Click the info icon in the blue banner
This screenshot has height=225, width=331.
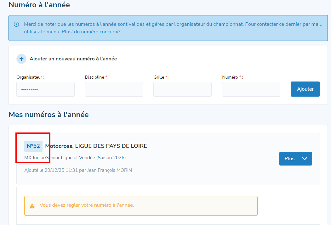pyautogui.click(x=16, y=24)
